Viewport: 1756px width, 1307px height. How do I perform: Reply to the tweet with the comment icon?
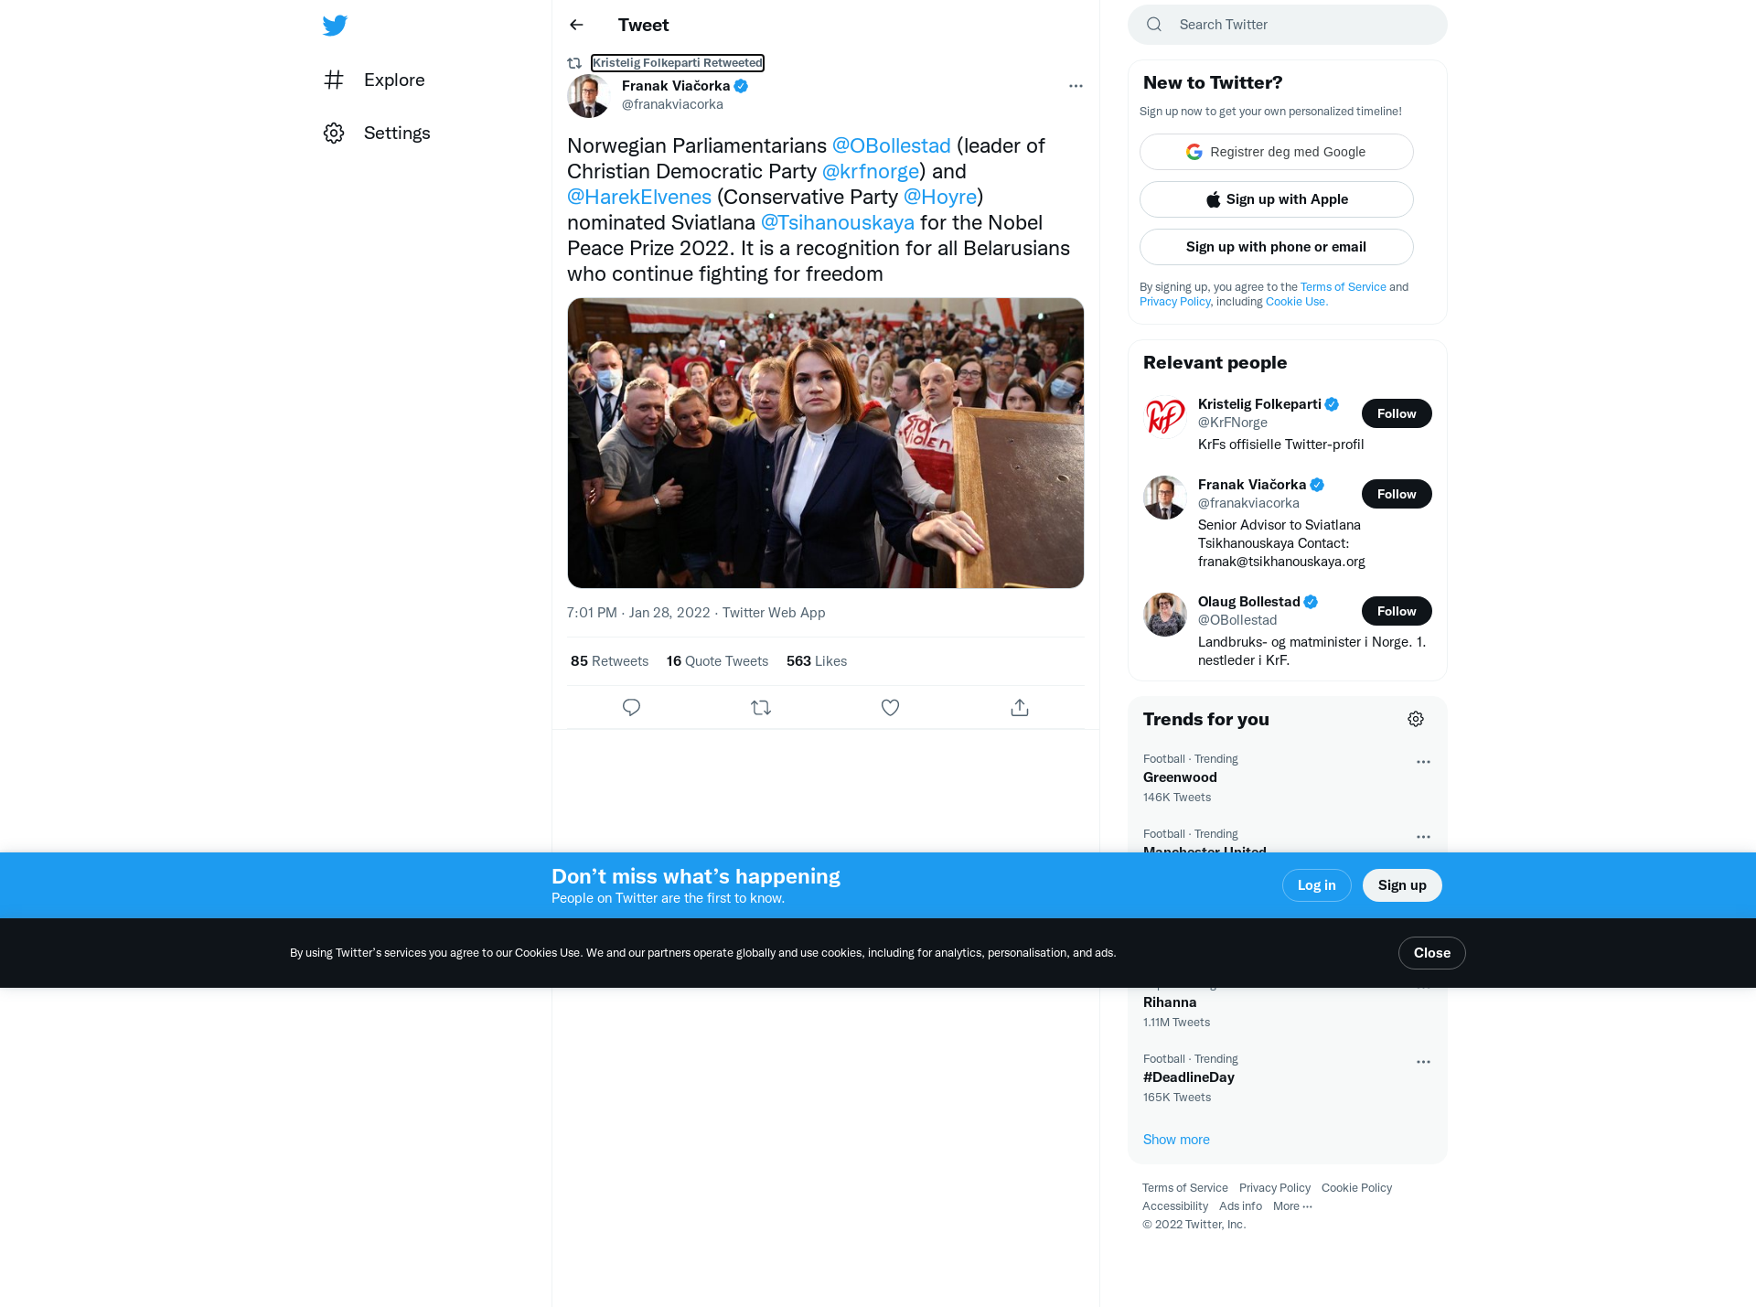(x=631, y=708)
